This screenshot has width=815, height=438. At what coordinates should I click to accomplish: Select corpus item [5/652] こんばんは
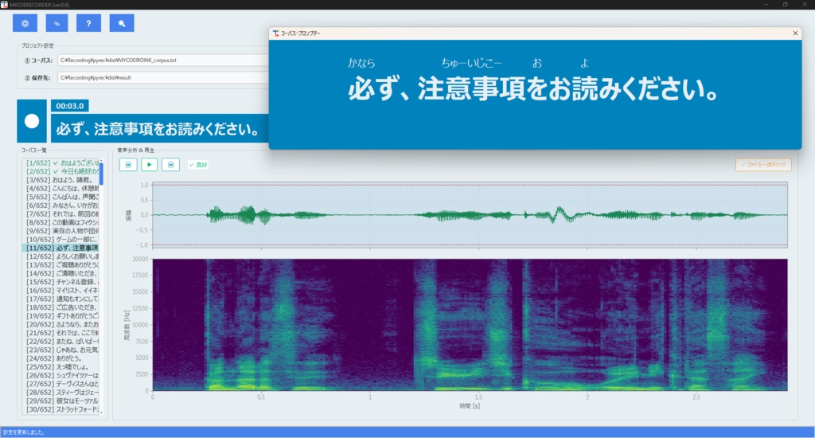[60, 197]
